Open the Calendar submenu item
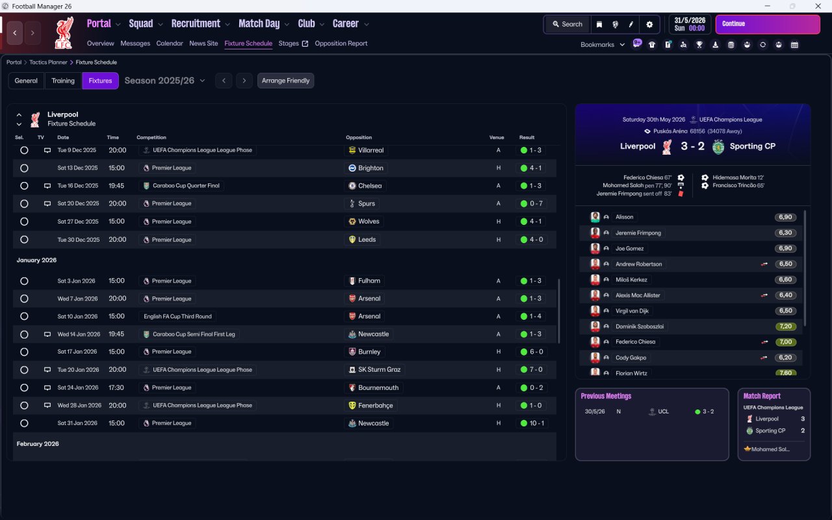Viewport: 832px width, 520px height. click(170, 44)
